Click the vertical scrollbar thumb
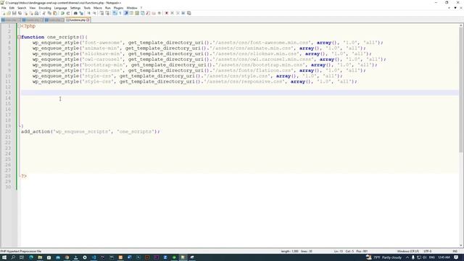Screen dimensions: 464x261 pyautogui.click(x=461, y=90)
